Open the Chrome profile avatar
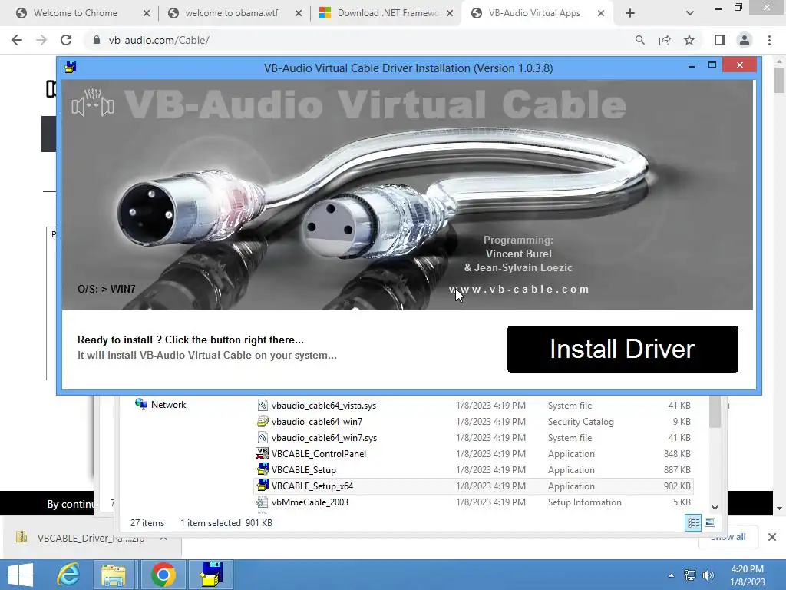This screenshot has width=786, height=590. click(x=745, y=40)
